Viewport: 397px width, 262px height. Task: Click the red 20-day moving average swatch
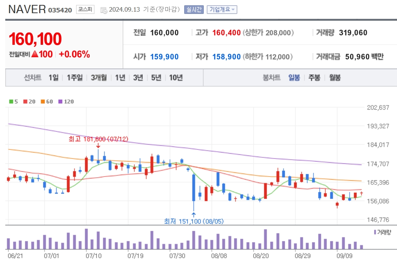click(x=25, y=102)
